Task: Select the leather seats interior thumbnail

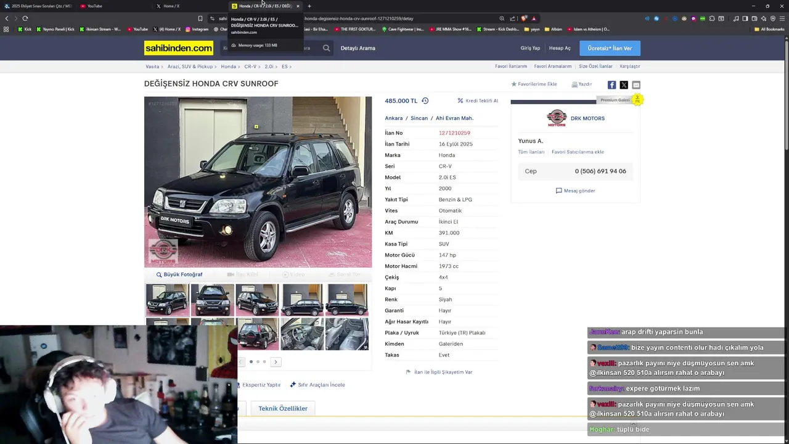Action: (x=347, y=334)
